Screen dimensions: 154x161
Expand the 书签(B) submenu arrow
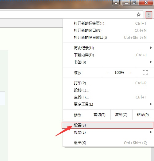coord(151,62)
